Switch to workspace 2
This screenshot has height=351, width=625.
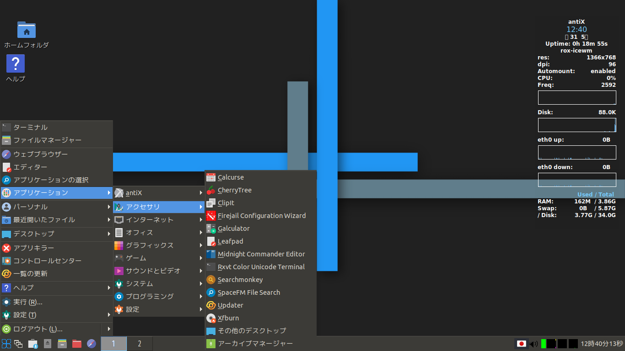pos(140,344)
